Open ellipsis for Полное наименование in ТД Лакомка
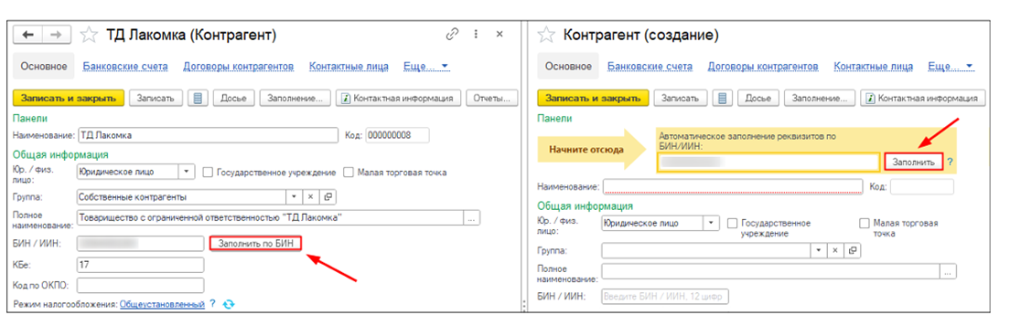This screenshot has width=1010, height=336. [472, 218]
